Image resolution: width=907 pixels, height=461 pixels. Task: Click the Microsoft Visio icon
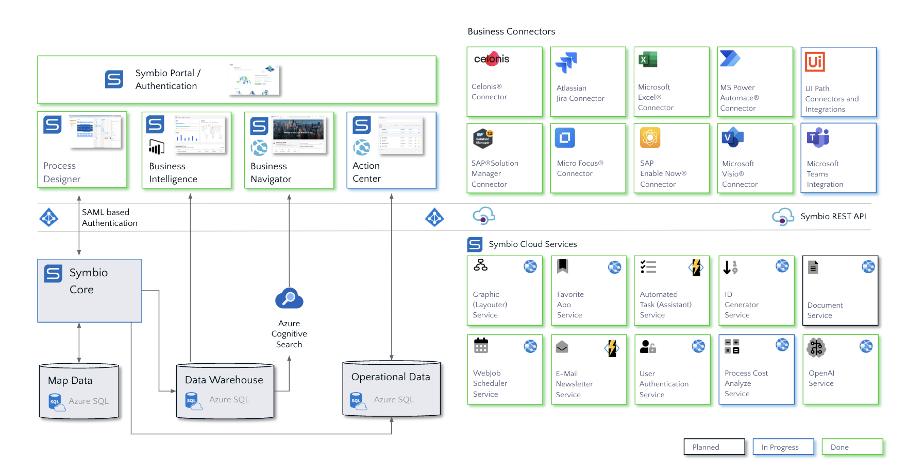point(733,137)
